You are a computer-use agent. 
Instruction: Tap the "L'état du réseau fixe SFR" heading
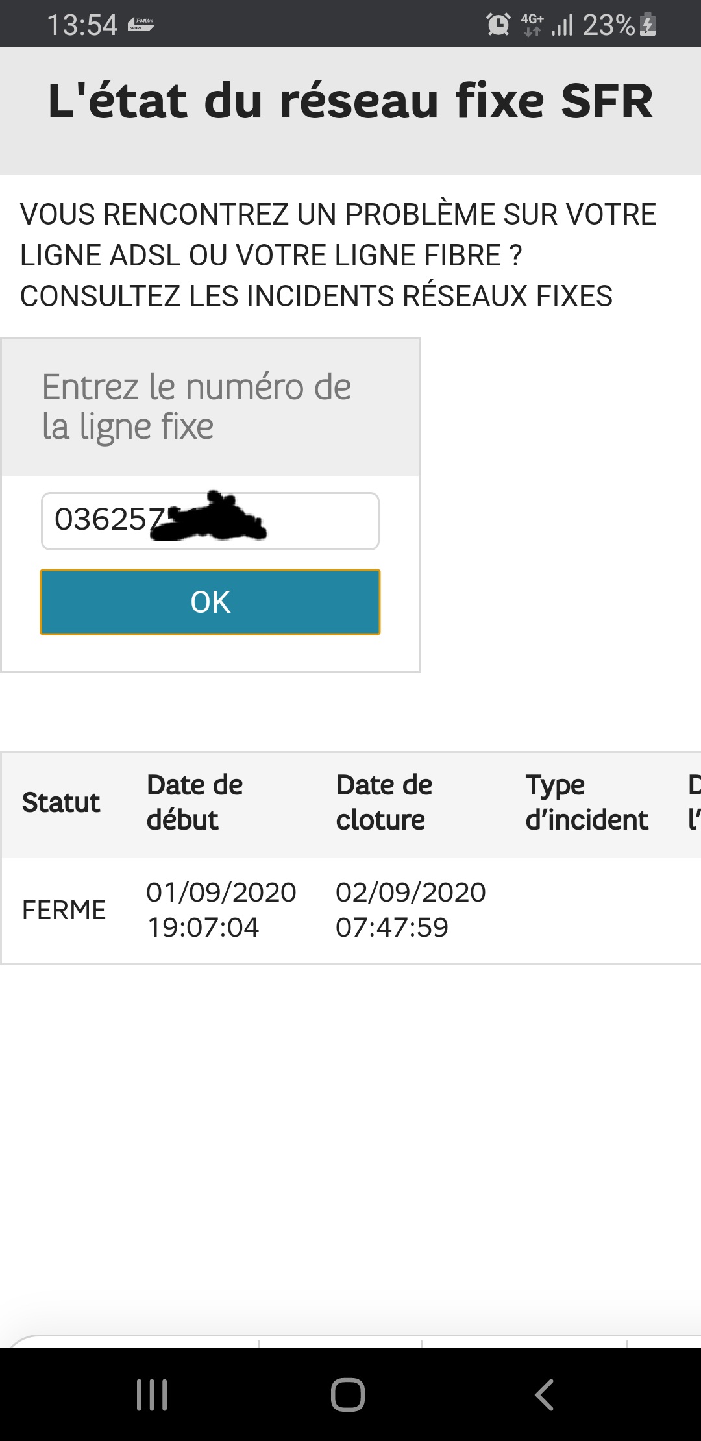(x=350, y=102)
